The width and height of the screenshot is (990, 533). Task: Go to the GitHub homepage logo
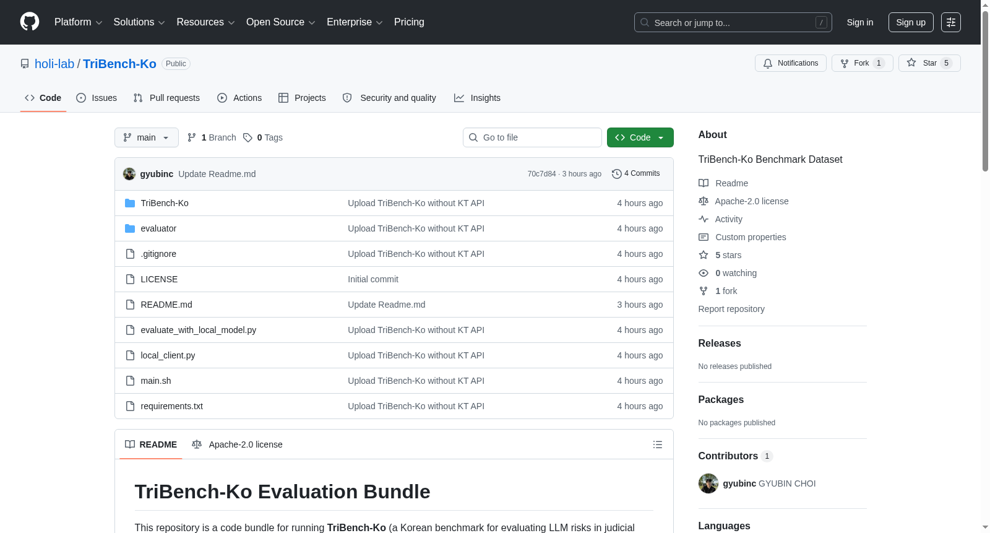30,22
